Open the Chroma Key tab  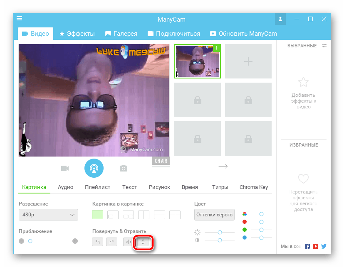click(x=253, y=187)
